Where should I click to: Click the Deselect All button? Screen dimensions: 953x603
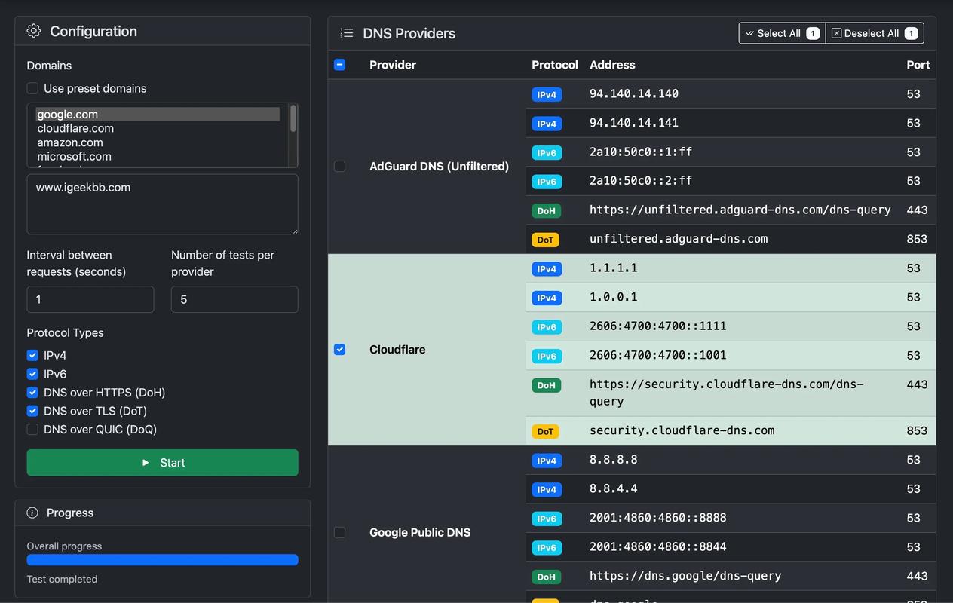tap(875, 33)
